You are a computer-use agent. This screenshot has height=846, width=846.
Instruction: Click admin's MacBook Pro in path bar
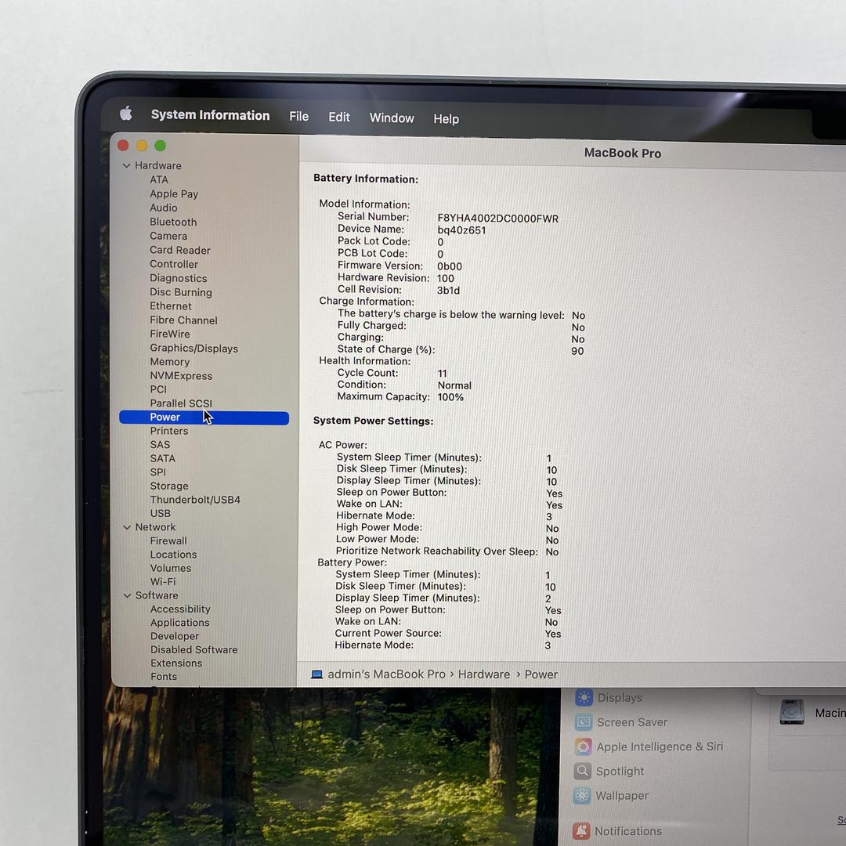coord(386,674)
